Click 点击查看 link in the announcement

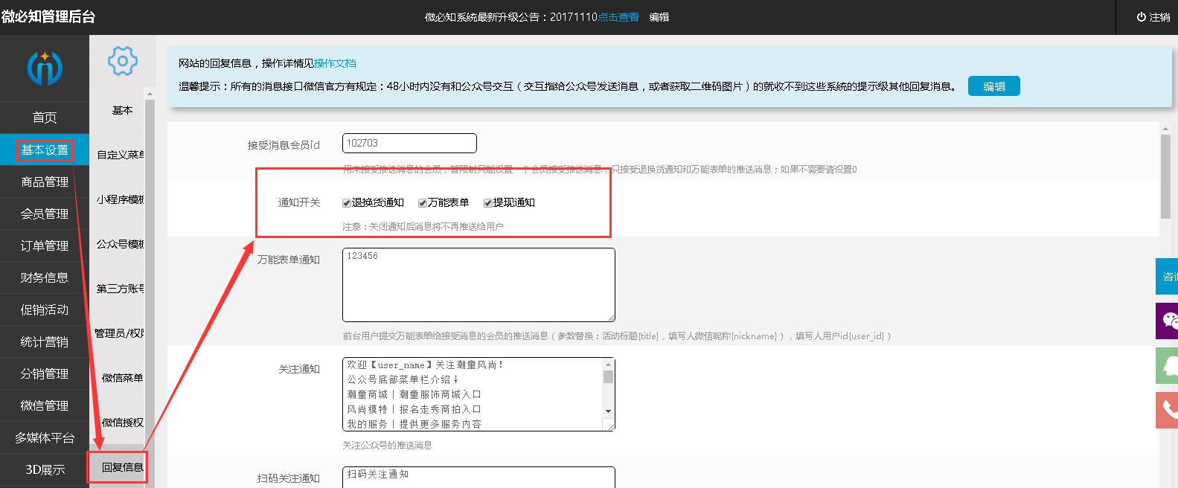click(x=618, y=17)
